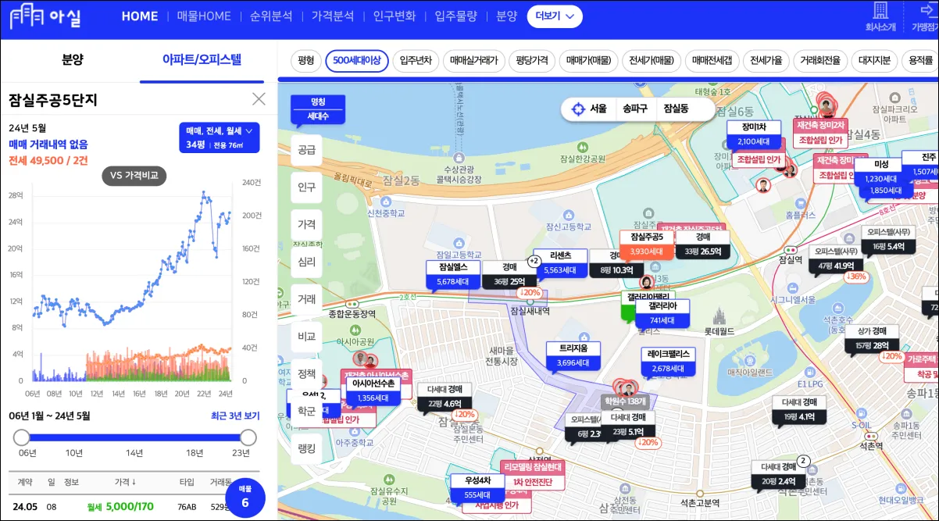
Task: Click the 롯데월드 castle map icon
Action: tap(719, 316)
